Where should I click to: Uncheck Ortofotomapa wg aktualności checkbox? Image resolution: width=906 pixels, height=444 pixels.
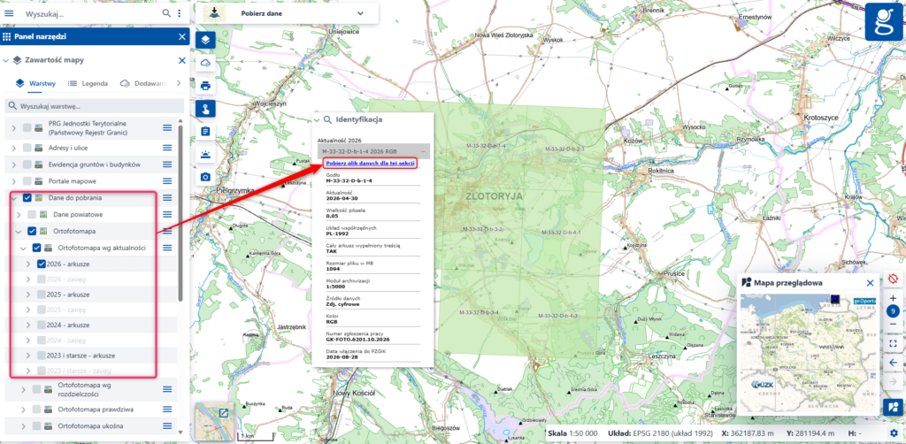(36, 248)
